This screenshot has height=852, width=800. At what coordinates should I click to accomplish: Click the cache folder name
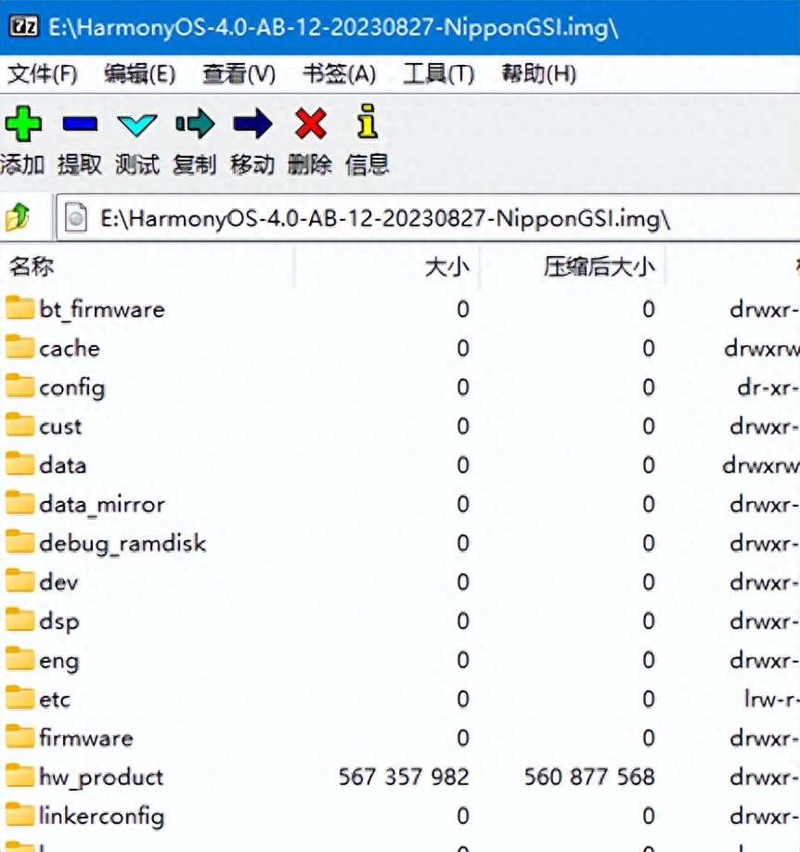point(70,348)
